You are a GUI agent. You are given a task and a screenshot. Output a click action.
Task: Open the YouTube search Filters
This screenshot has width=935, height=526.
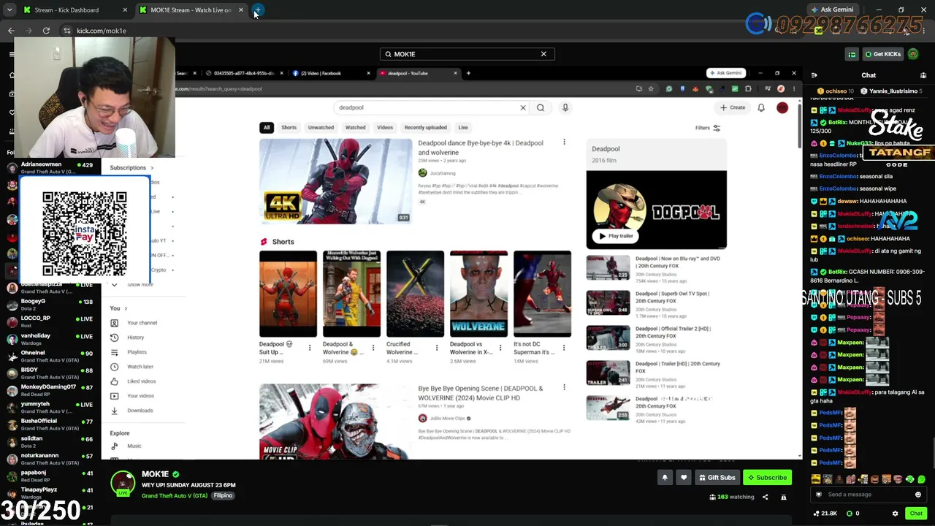pyautogui.click(x=708, y=128)
